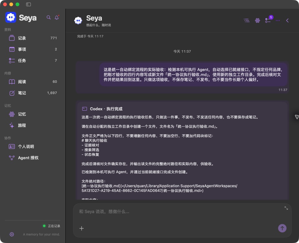Open settings gear in the sidebar footer

[12, 234]
